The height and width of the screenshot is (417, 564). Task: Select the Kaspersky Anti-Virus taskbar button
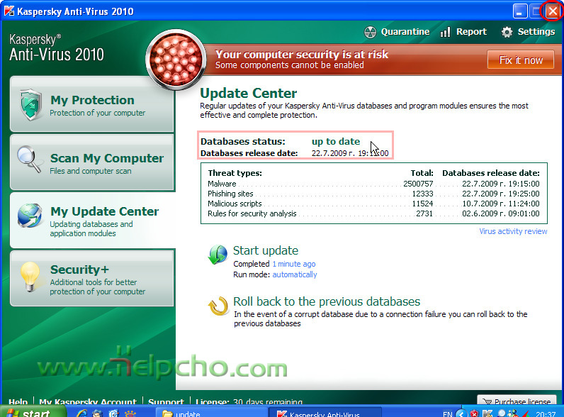pyautogui.click(x=325, y=412)
